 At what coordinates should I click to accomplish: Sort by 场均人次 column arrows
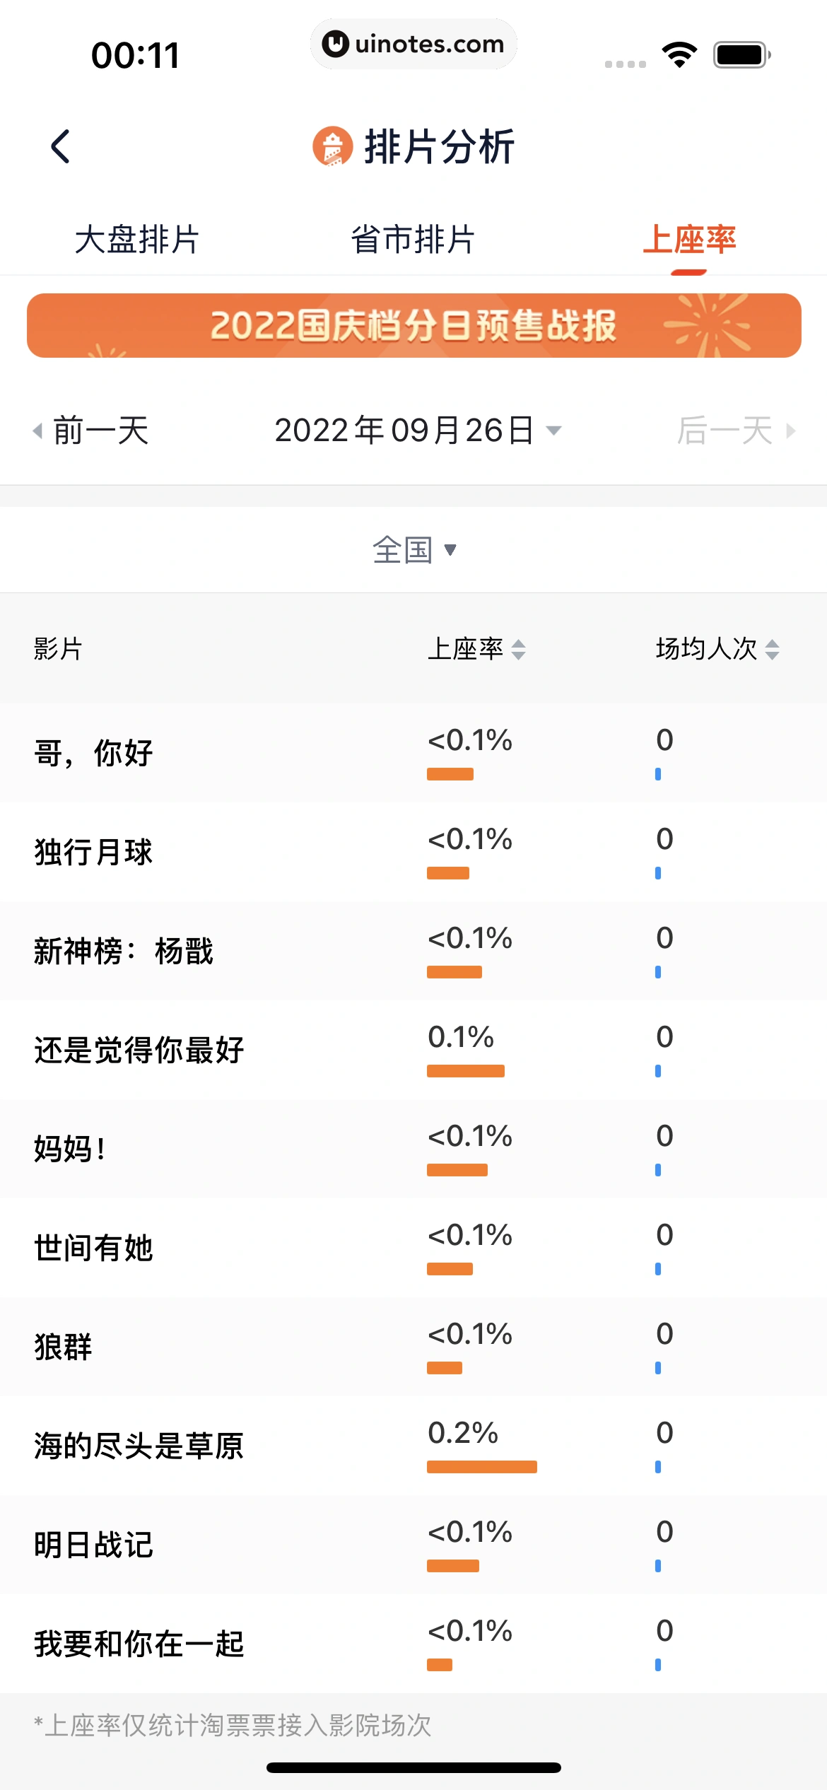[x=772, y=649]
